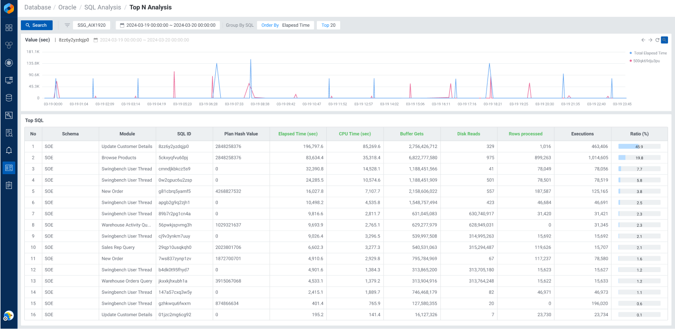Select SQL ID 89b7r2pg1cn4a row
Screen dimensions: 675x329
tap(346, 214)
